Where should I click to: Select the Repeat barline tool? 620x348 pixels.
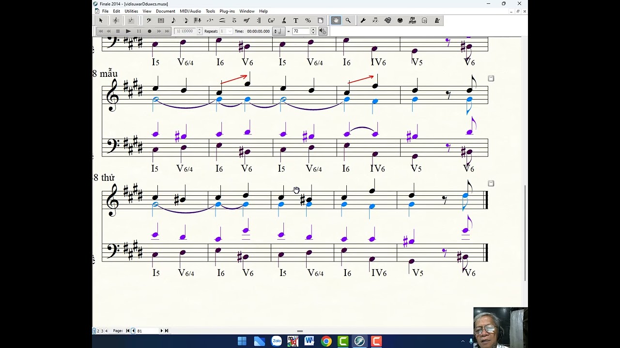click(259, 20)
